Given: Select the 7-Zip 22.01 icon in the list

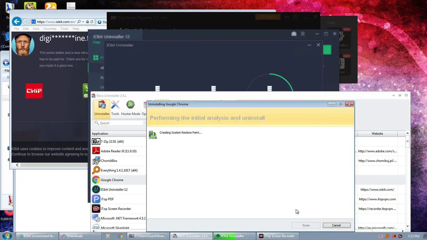Looking at the screenshot, I should tap(96, 142).
